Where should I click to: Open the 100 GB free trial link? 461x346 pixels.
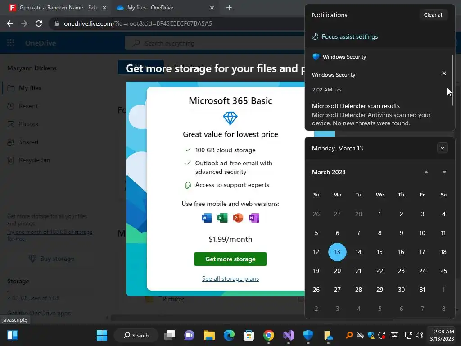pos(50,235)
